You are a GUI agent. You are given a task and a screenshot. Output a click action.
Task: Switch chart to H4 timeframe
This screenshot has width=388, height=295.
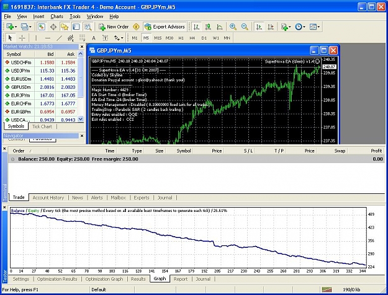192,38
